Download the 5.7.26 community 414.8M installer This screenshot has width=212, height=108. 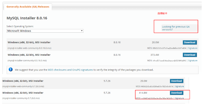coord(177,93)
